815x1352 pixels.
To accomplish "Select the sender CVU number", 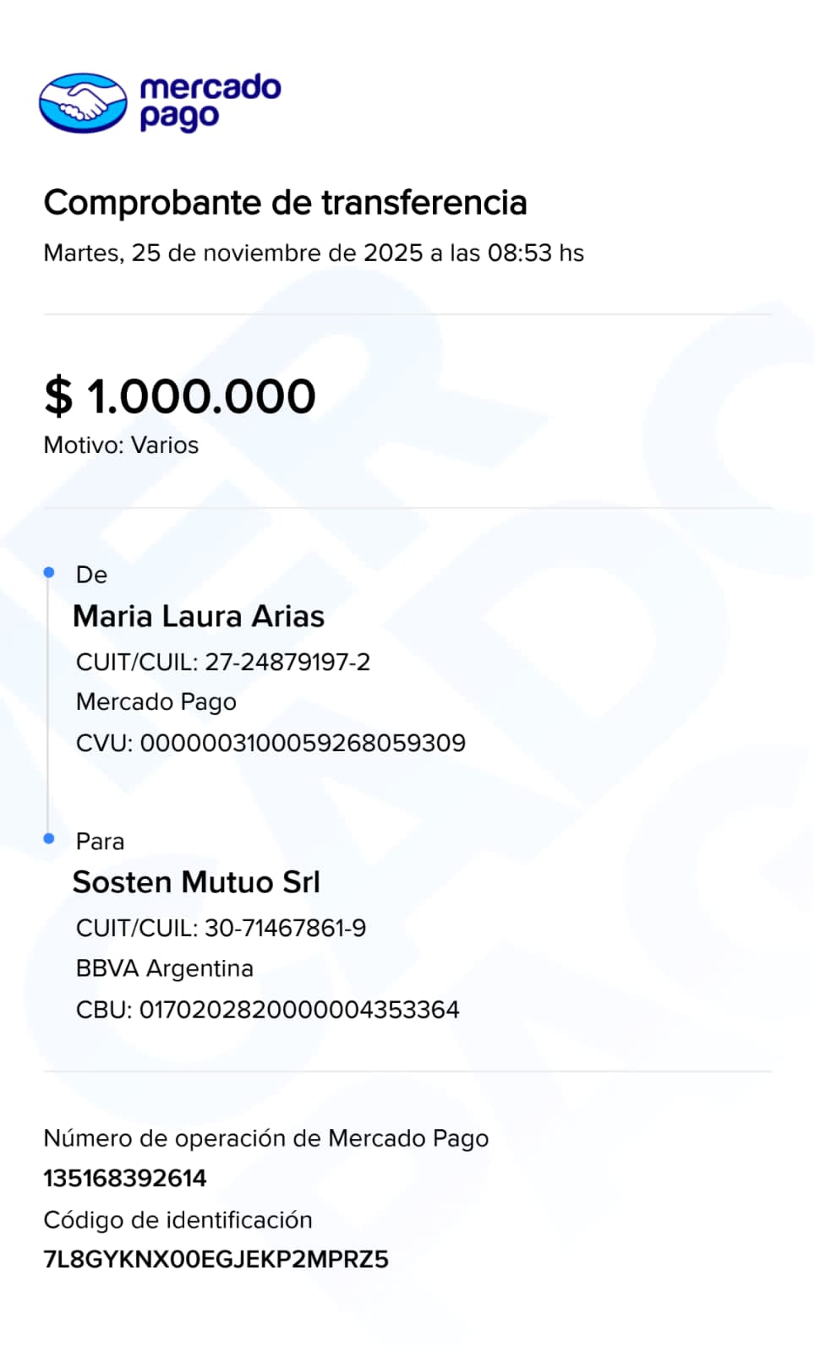I will pyautogui.click(x=303, y=743).
